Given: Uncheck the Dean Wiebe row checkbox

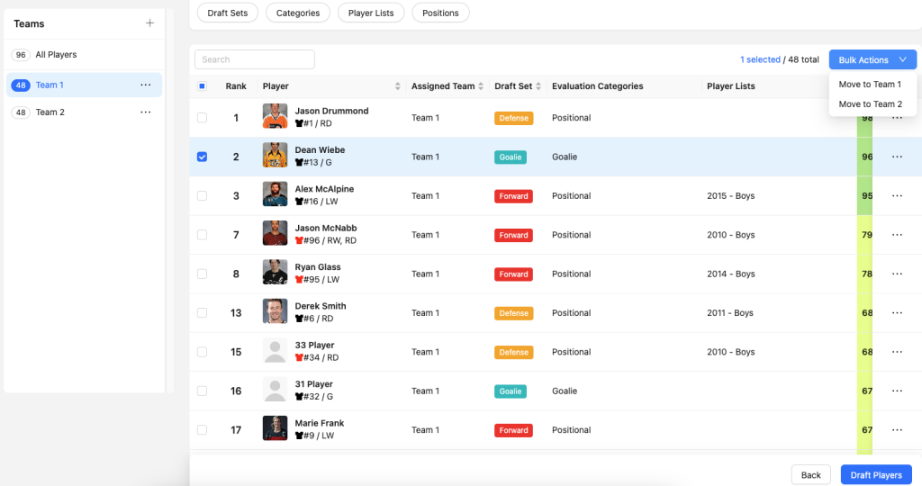Looking at the screenshot, I should tap(202, 157).
